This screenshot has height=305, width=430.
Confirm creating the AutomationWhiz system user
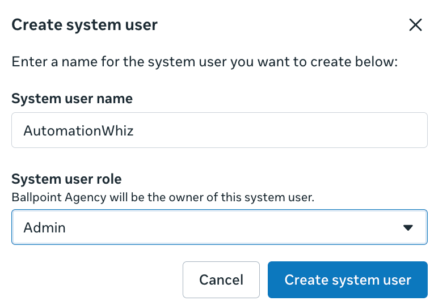347,280
